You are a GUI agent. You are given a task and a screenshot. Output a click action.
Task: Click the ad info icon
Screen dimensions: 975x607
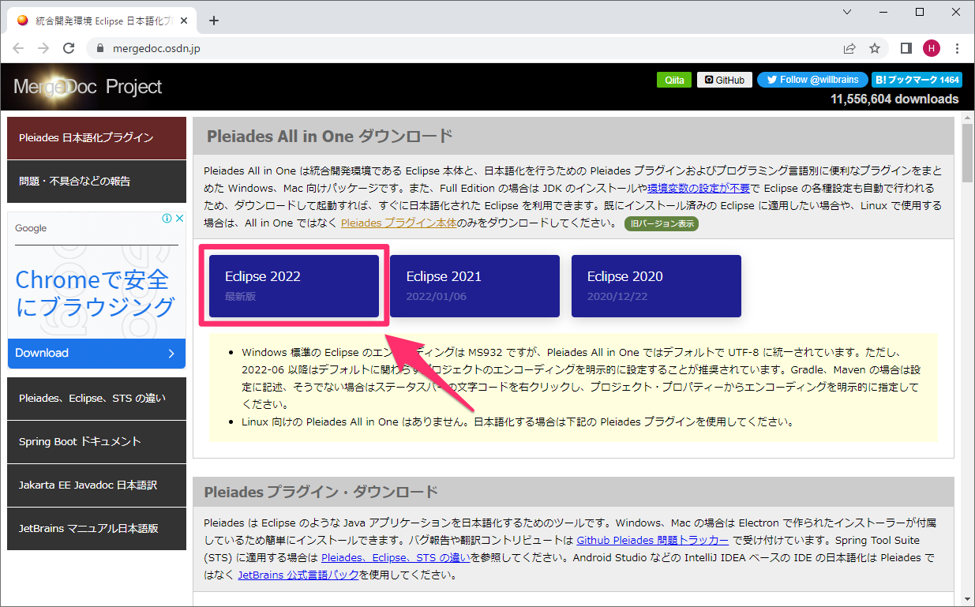167,219
